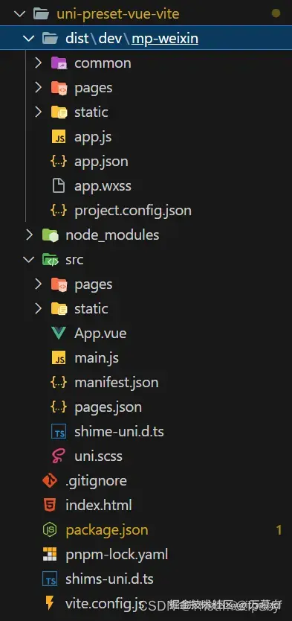The image size is (292, 621).
Task: Open the app.wxss file
Action: [x=103, y=185]
